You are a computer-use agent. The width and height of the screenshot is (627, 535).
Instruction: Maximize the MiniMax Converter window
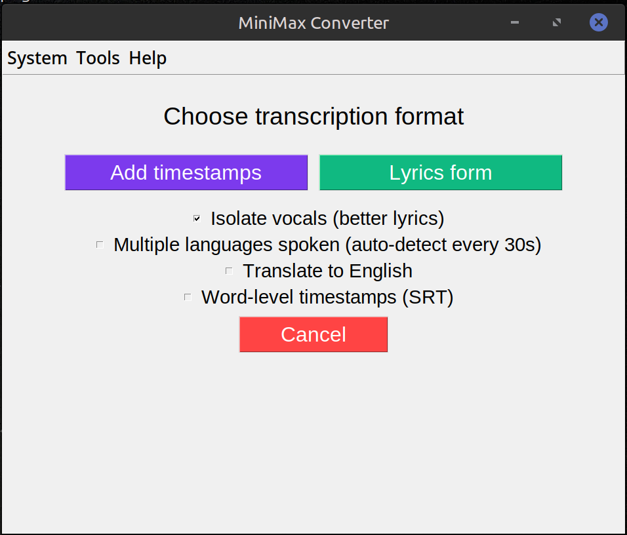557,22
